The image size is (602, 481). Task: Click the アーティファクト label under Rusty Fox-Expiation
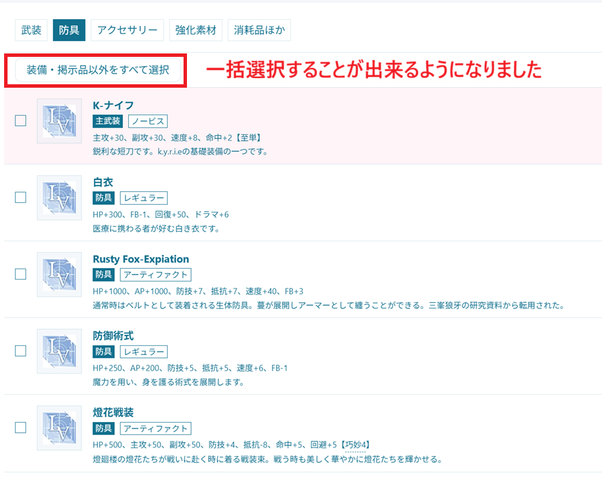click(155, 275)
